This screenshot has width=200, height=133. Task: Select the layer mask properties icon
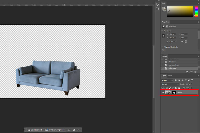167,26
